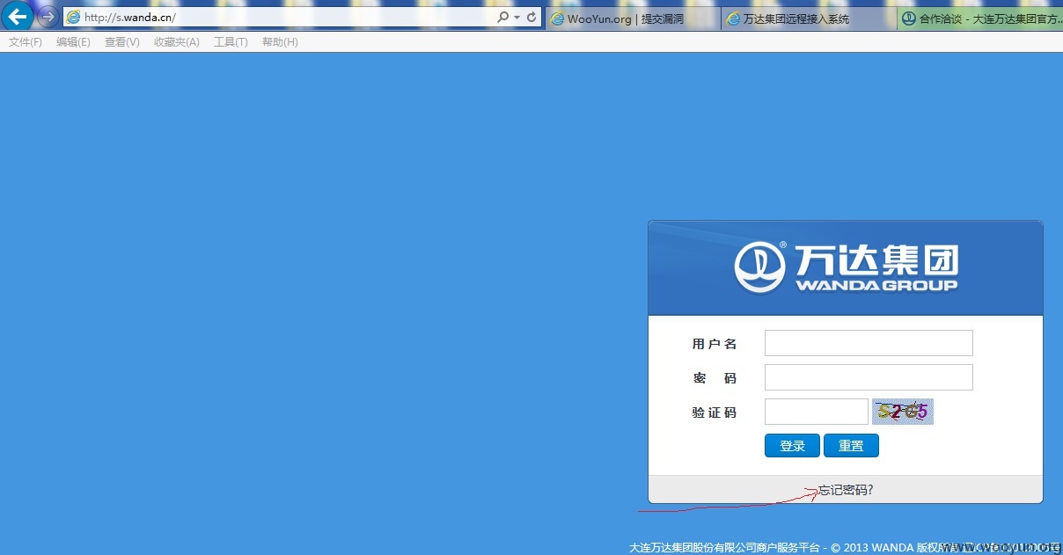Click the Wanda Group logo banner
Image resolution: width=1063 pixels, height=555 pixels.
[x=846, y=268]
